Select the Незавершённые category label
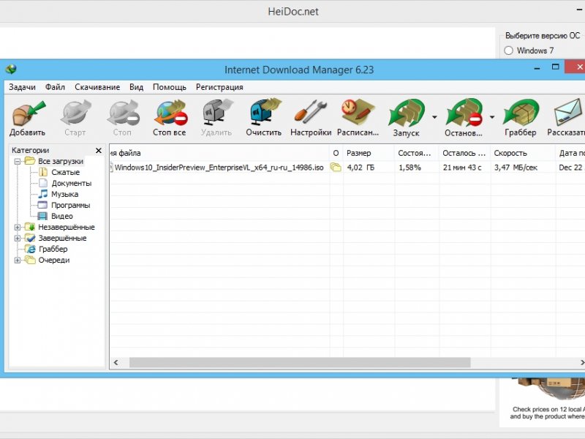 [67, 227]
